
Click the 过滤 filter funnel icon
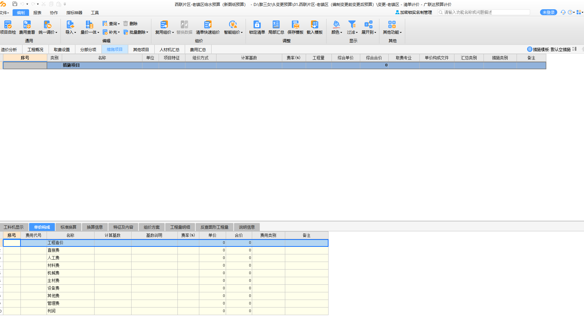[x=352, y=24]
